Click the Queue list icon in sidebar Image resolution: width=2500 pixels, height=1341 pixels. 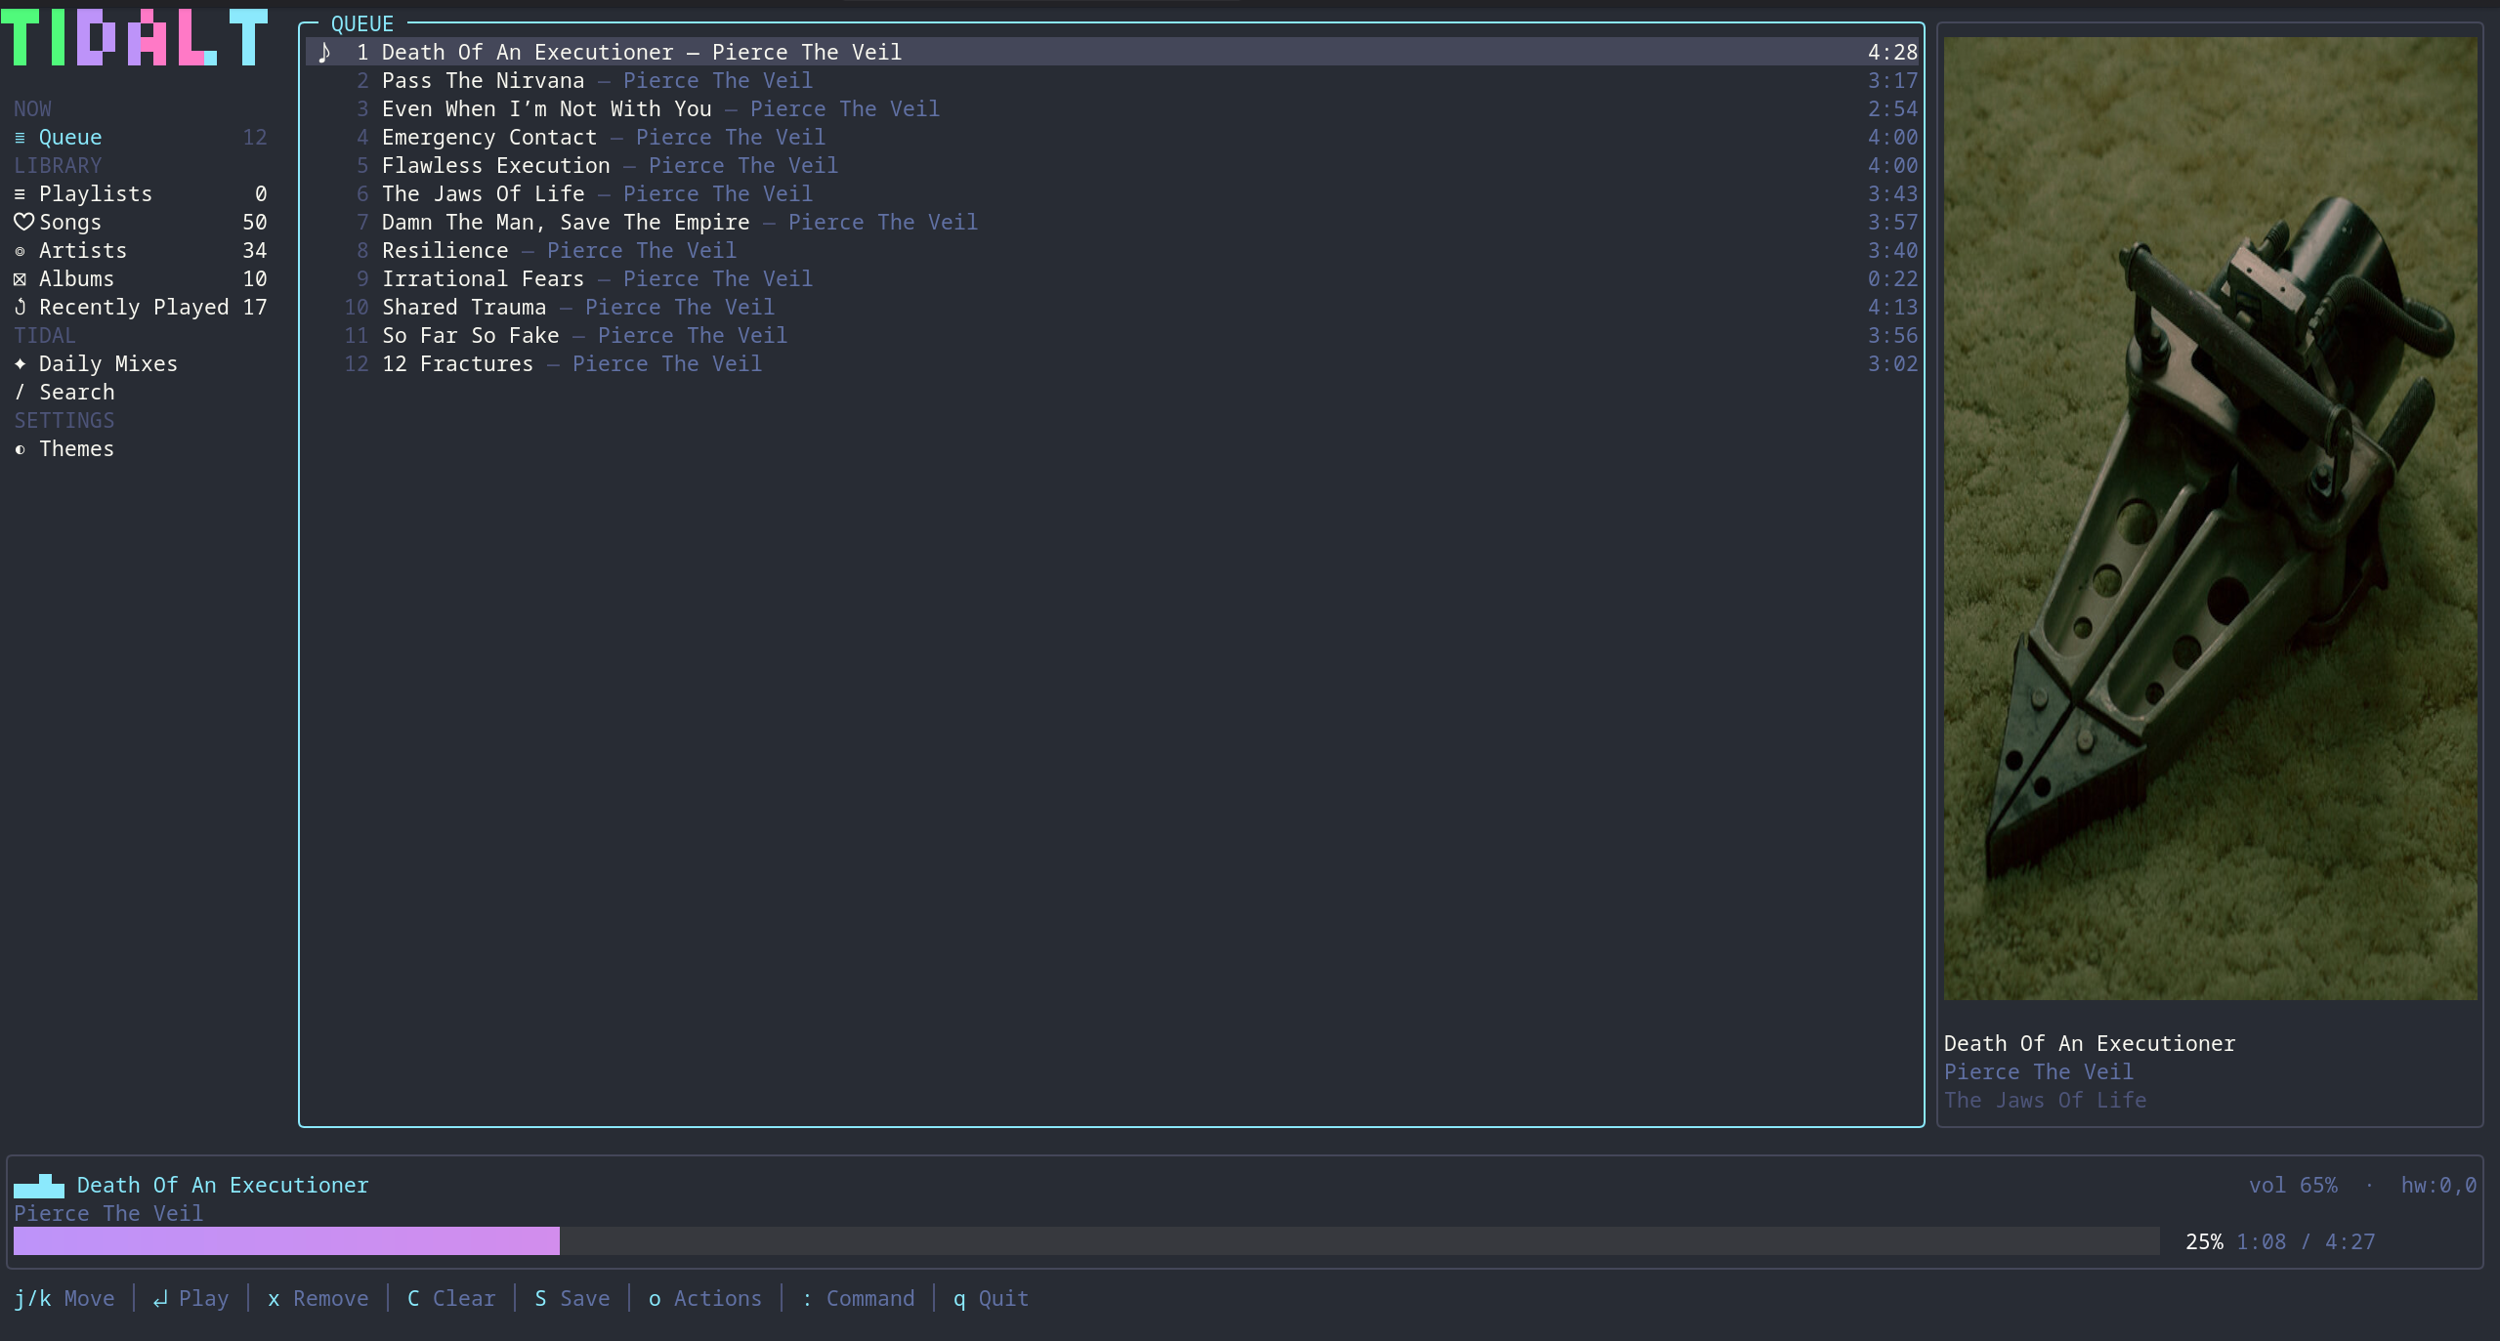[x=20, y=138]
